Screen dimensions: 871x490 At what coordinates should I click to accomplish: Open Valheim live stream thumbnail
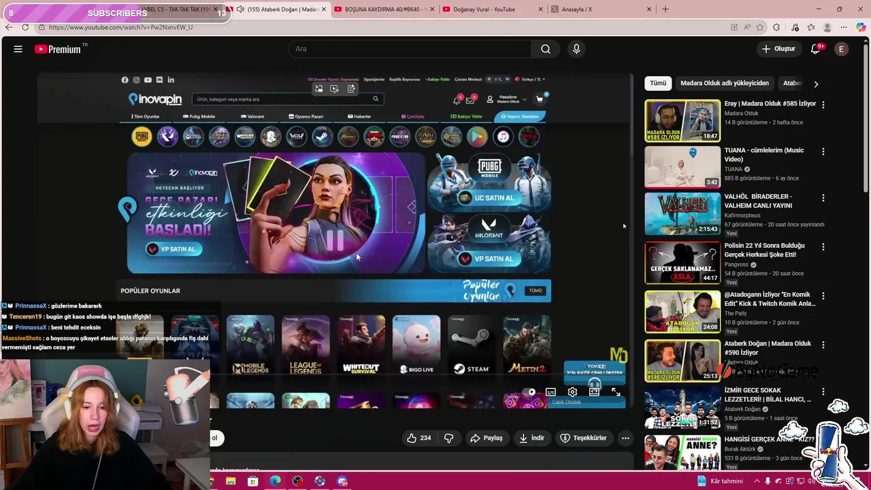tap(683, 213)
